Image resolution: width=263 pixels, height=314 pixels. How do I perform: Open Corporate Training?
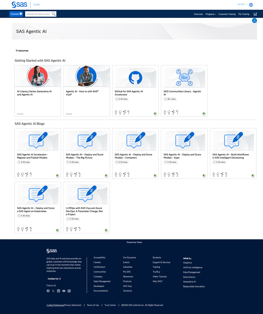[227, 14]
